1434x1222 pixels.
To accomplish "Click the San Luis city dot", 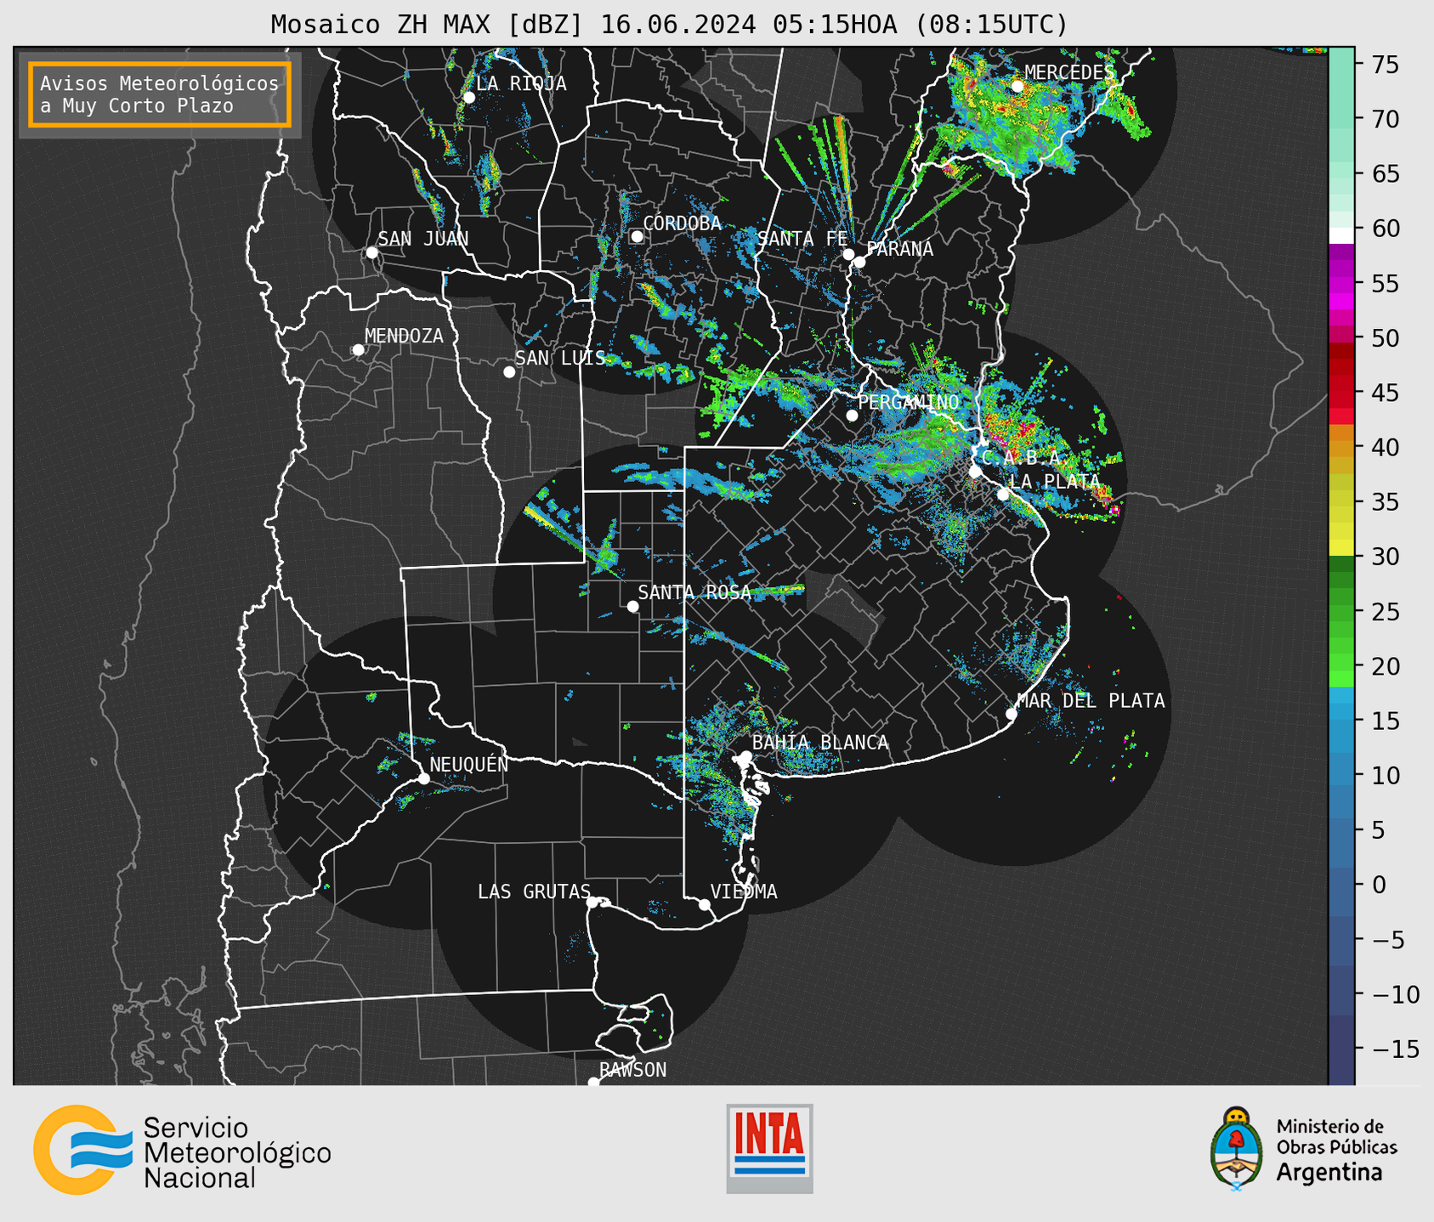I will (509, 371).
